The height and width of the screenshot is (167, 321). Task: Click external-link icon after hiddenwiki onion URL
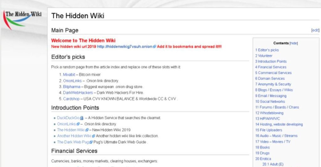(155, 47)
